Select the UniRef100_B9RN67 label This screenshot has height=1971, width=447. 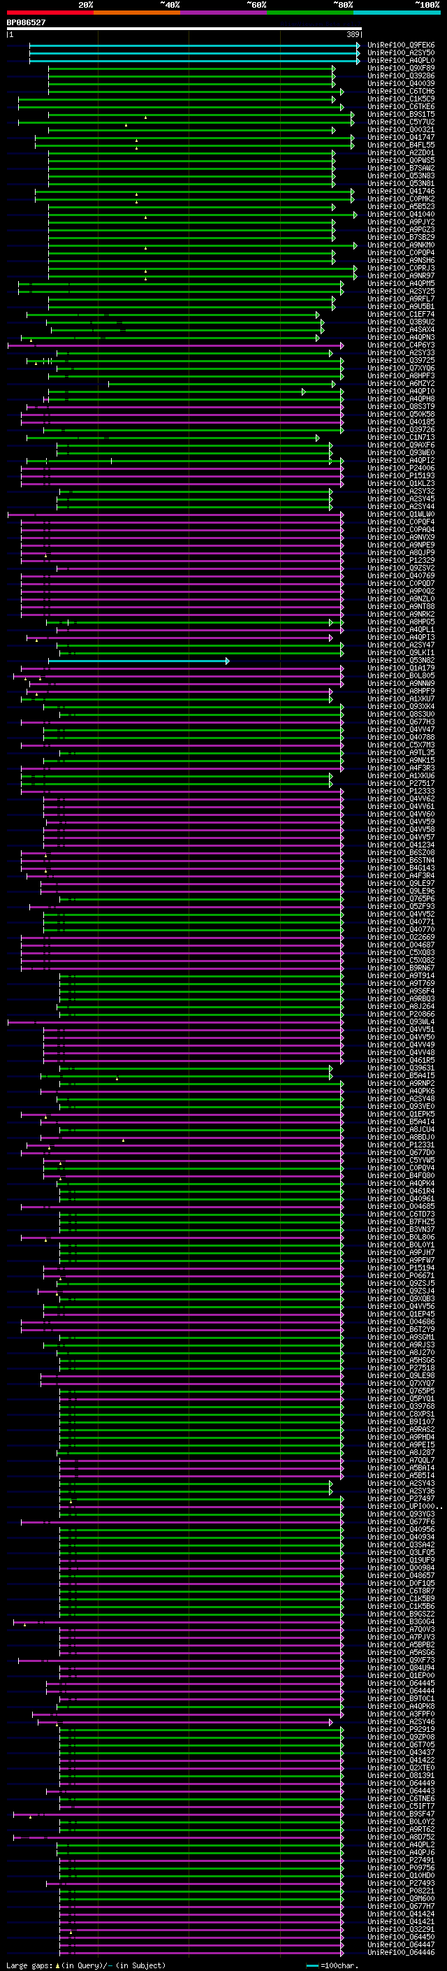400,968
